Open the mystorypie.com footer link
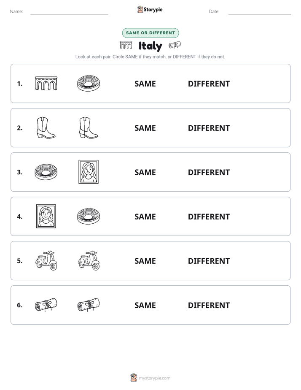The image size is (301, 390). point(150,378)
